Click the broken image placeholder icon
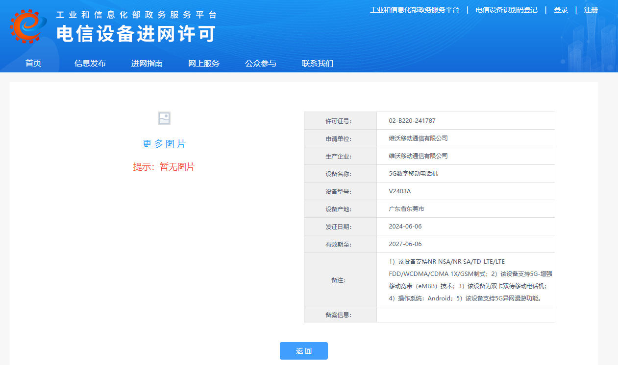This screenshot has width=618, height=365. [164, 118]
